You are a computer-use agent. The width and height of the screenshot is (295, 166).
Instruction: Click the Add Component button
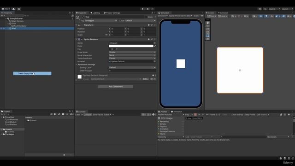tap(116, 87)
